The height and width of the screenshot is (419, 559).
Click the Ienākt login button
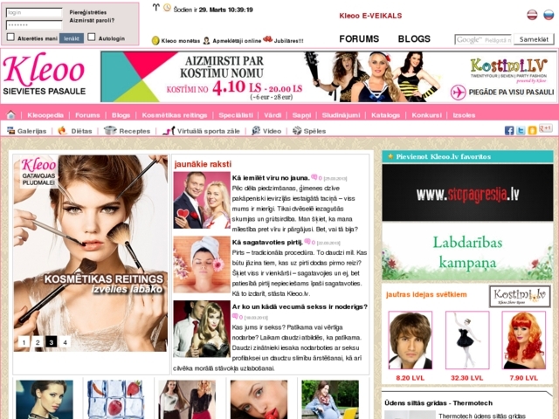pos(72,38)
